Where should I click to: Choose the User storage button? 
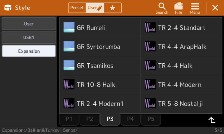coord(29,24)
